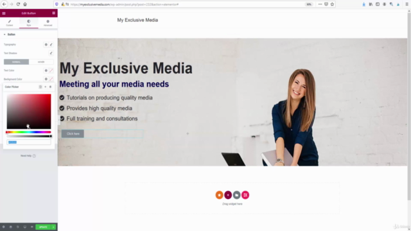Screen dimensions: 411x231
Task: Click the hex color input field
Action: point(29,142)
